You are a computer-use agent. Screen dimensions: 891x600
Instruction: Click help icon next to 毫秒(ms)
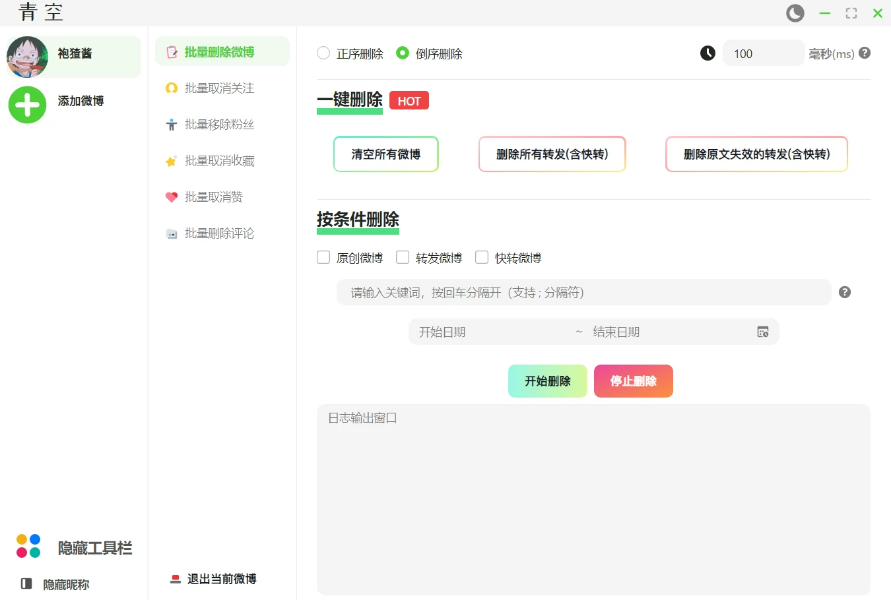coord(865,53)
